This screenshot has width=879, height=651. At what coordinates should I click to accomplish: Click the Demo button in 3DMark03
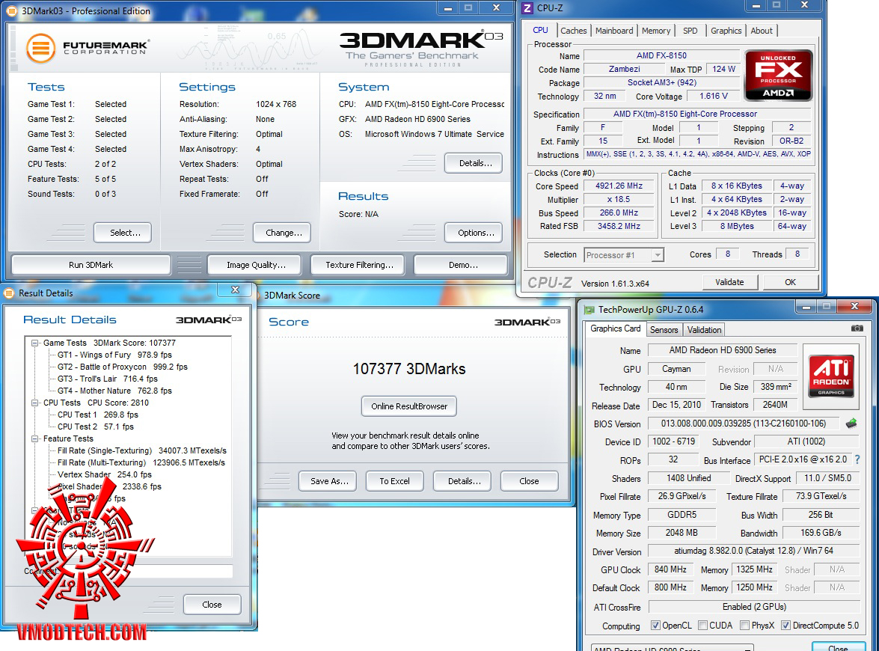pos(462,265)
